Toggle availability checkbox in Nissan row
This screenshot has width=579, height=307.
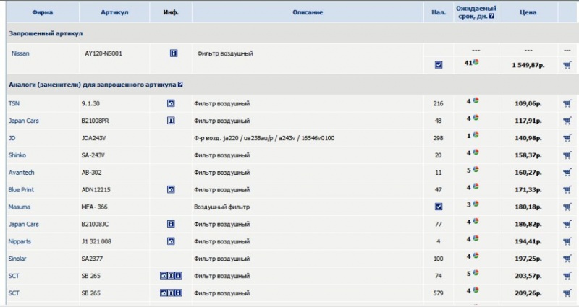pos(439,65)
